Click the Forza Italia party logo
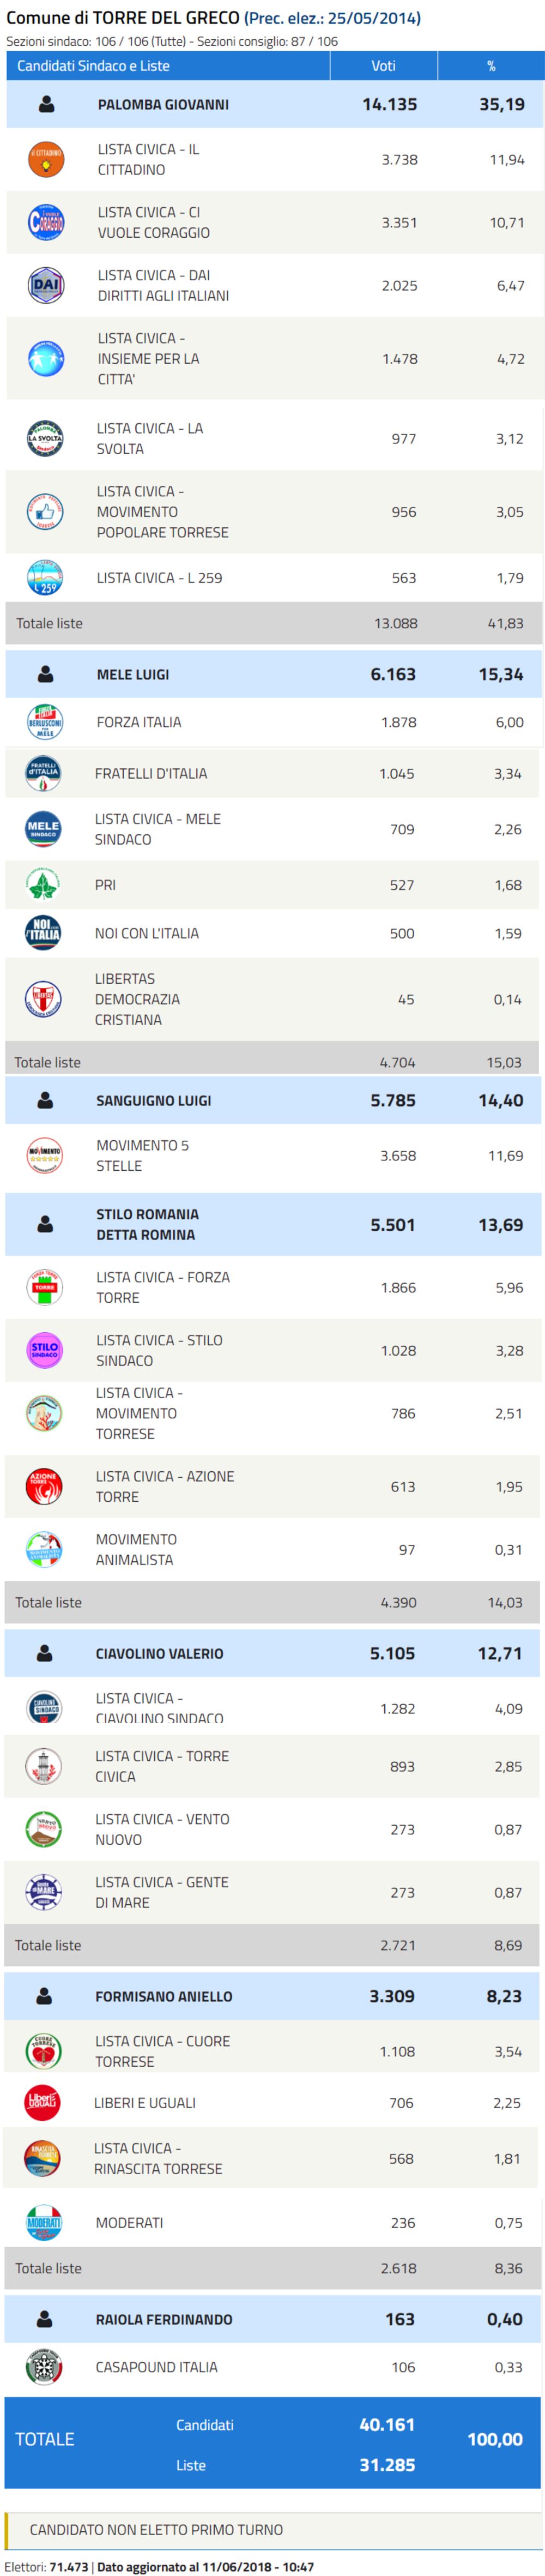Screen dimensions: 545x2576 tap(45, 721)
